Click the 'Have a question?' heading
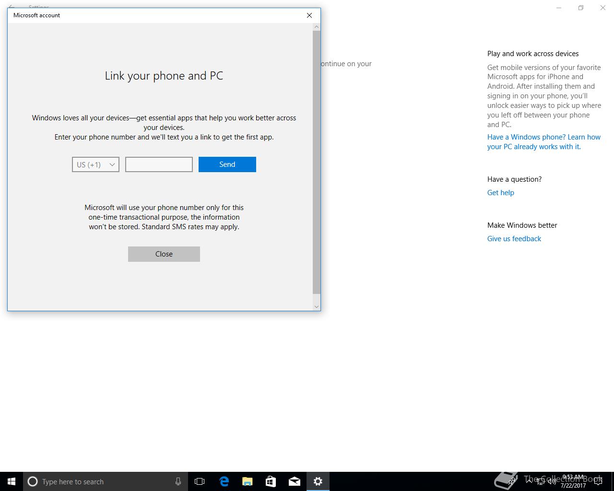Image resolution: width=614 pixels, height=491 pixels. [514, 179]
